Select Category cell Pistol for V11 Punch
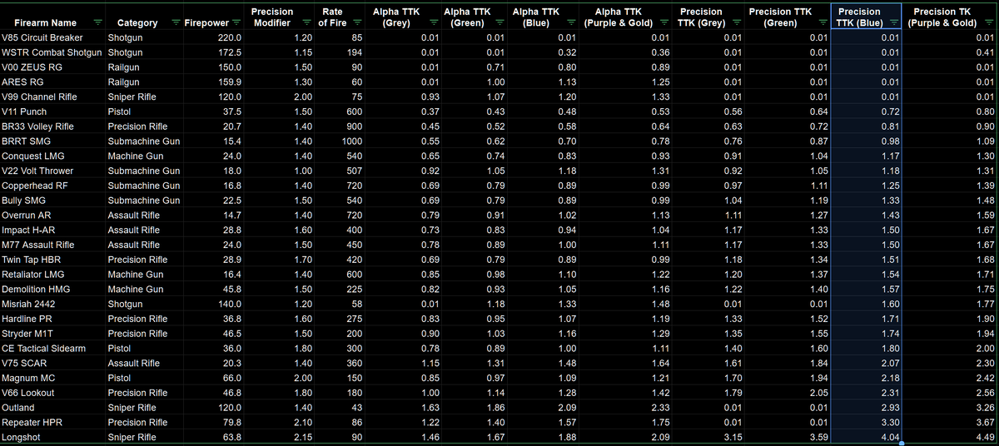Viewport: 999px width, 446px height. 144,111
